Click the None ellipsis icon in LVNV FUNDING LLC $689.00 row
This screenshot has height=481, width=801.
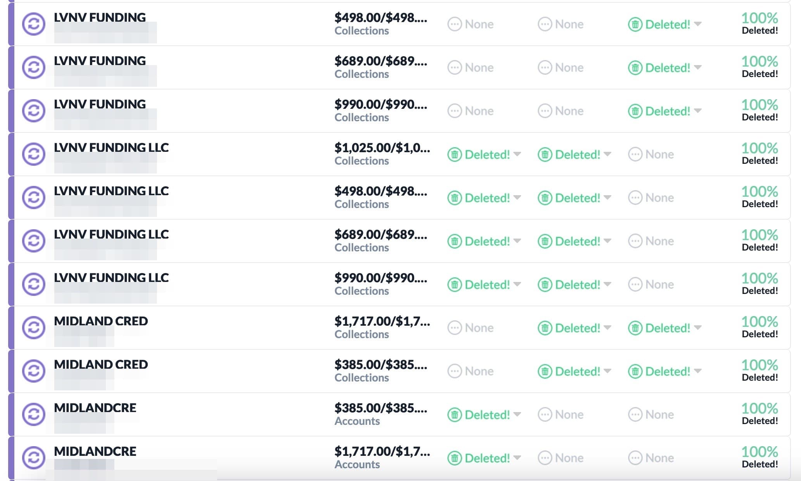point(635,241)
